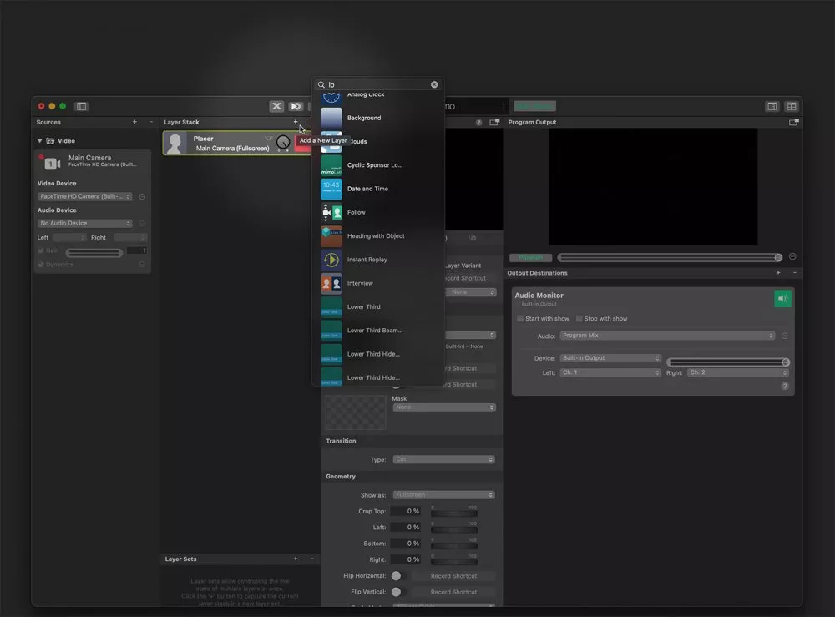The height and width of the screenshot is (617, 835).
Task: Enable Start with show checkbox
Action: (x=520, y=319)
